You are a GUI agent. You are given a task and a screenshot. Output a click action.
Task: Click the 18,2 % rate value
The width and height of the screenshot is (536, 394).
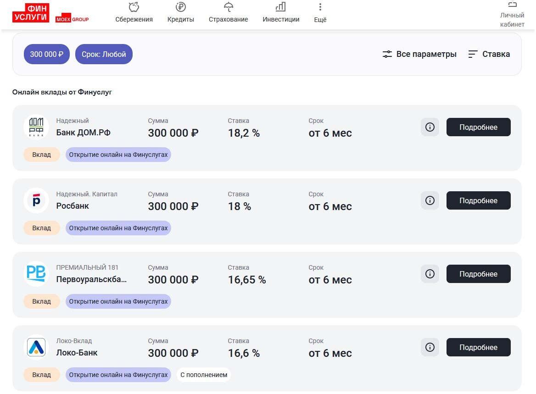coord(244,133)
